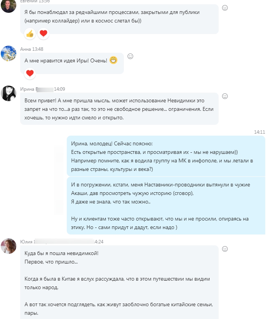The image size is (266, 319).
Task: Select Ирина's message starting 'Всем привет!'
Action: 119,109
